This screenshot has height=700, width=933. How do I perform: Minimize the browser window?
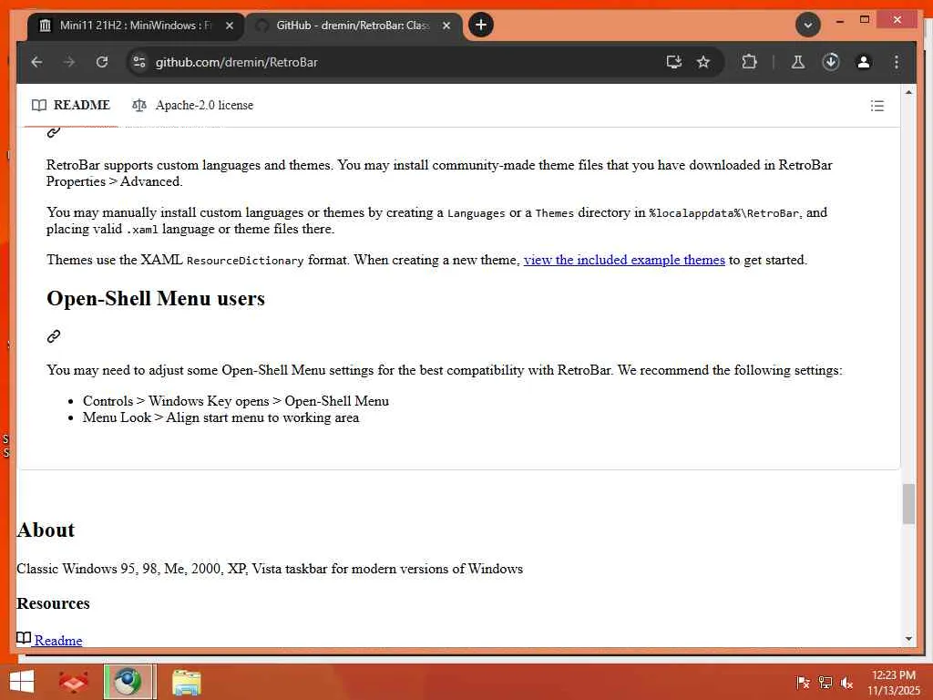point(839,21)
